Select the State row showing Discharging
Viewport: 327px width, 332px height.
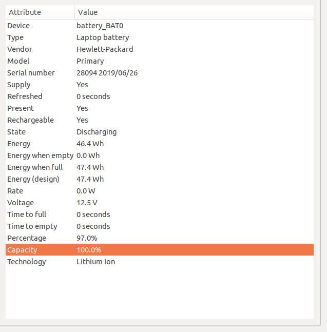[160, 132]
